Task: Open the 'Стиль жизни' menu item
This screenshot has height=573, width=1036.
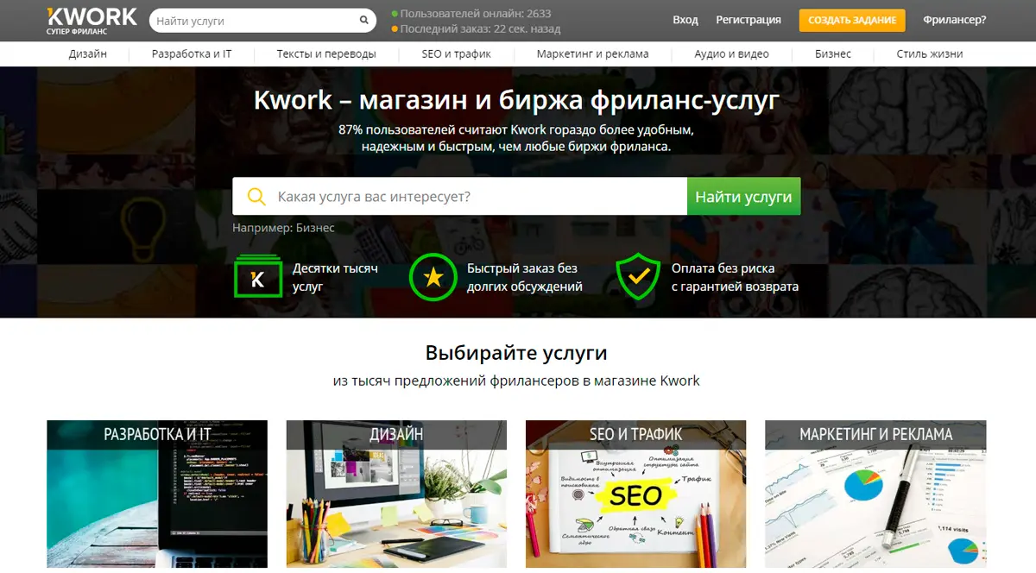Action: coord(930,54)
